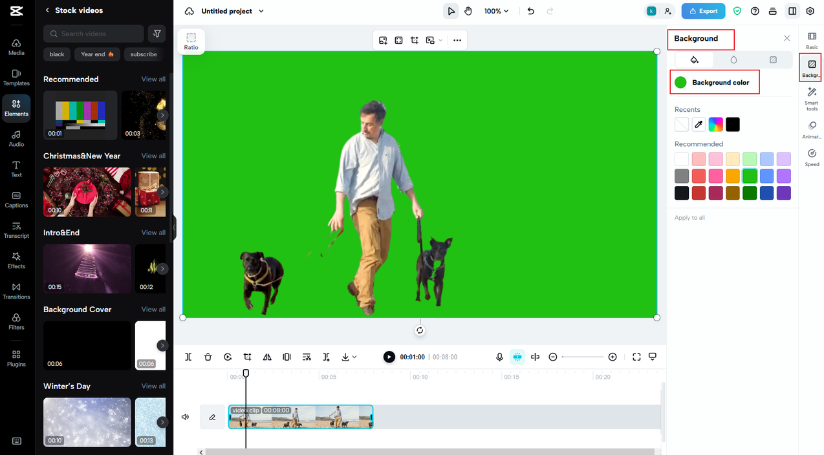Toggle timeline snapping (highlighted magnet icon)
The image size is (824, 455).
(x=517, y=357)
